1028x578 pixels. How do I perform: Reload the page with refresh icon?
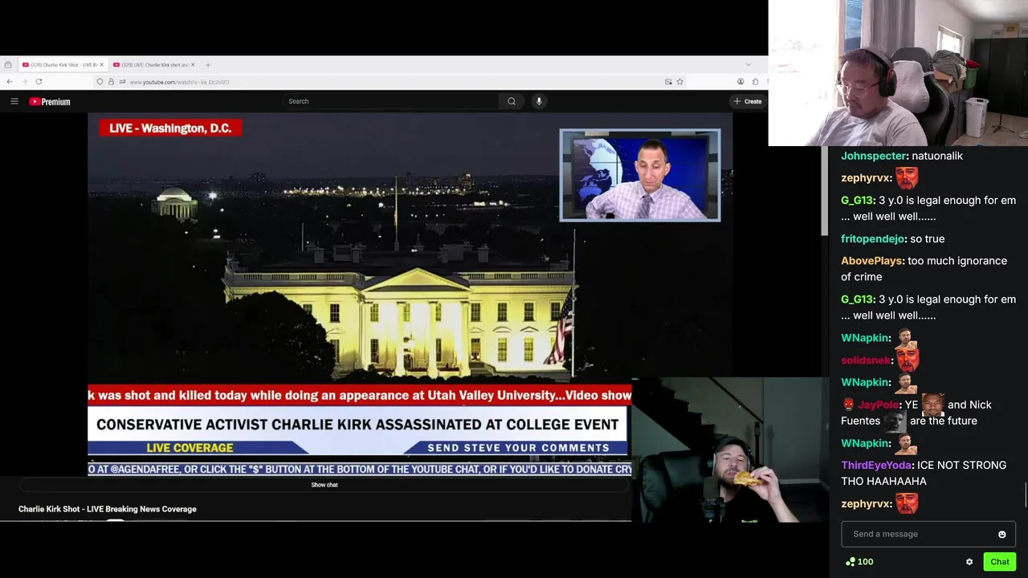39,81
